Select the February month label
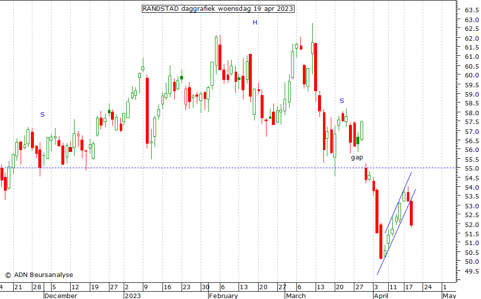 click(x=223, y=296)
